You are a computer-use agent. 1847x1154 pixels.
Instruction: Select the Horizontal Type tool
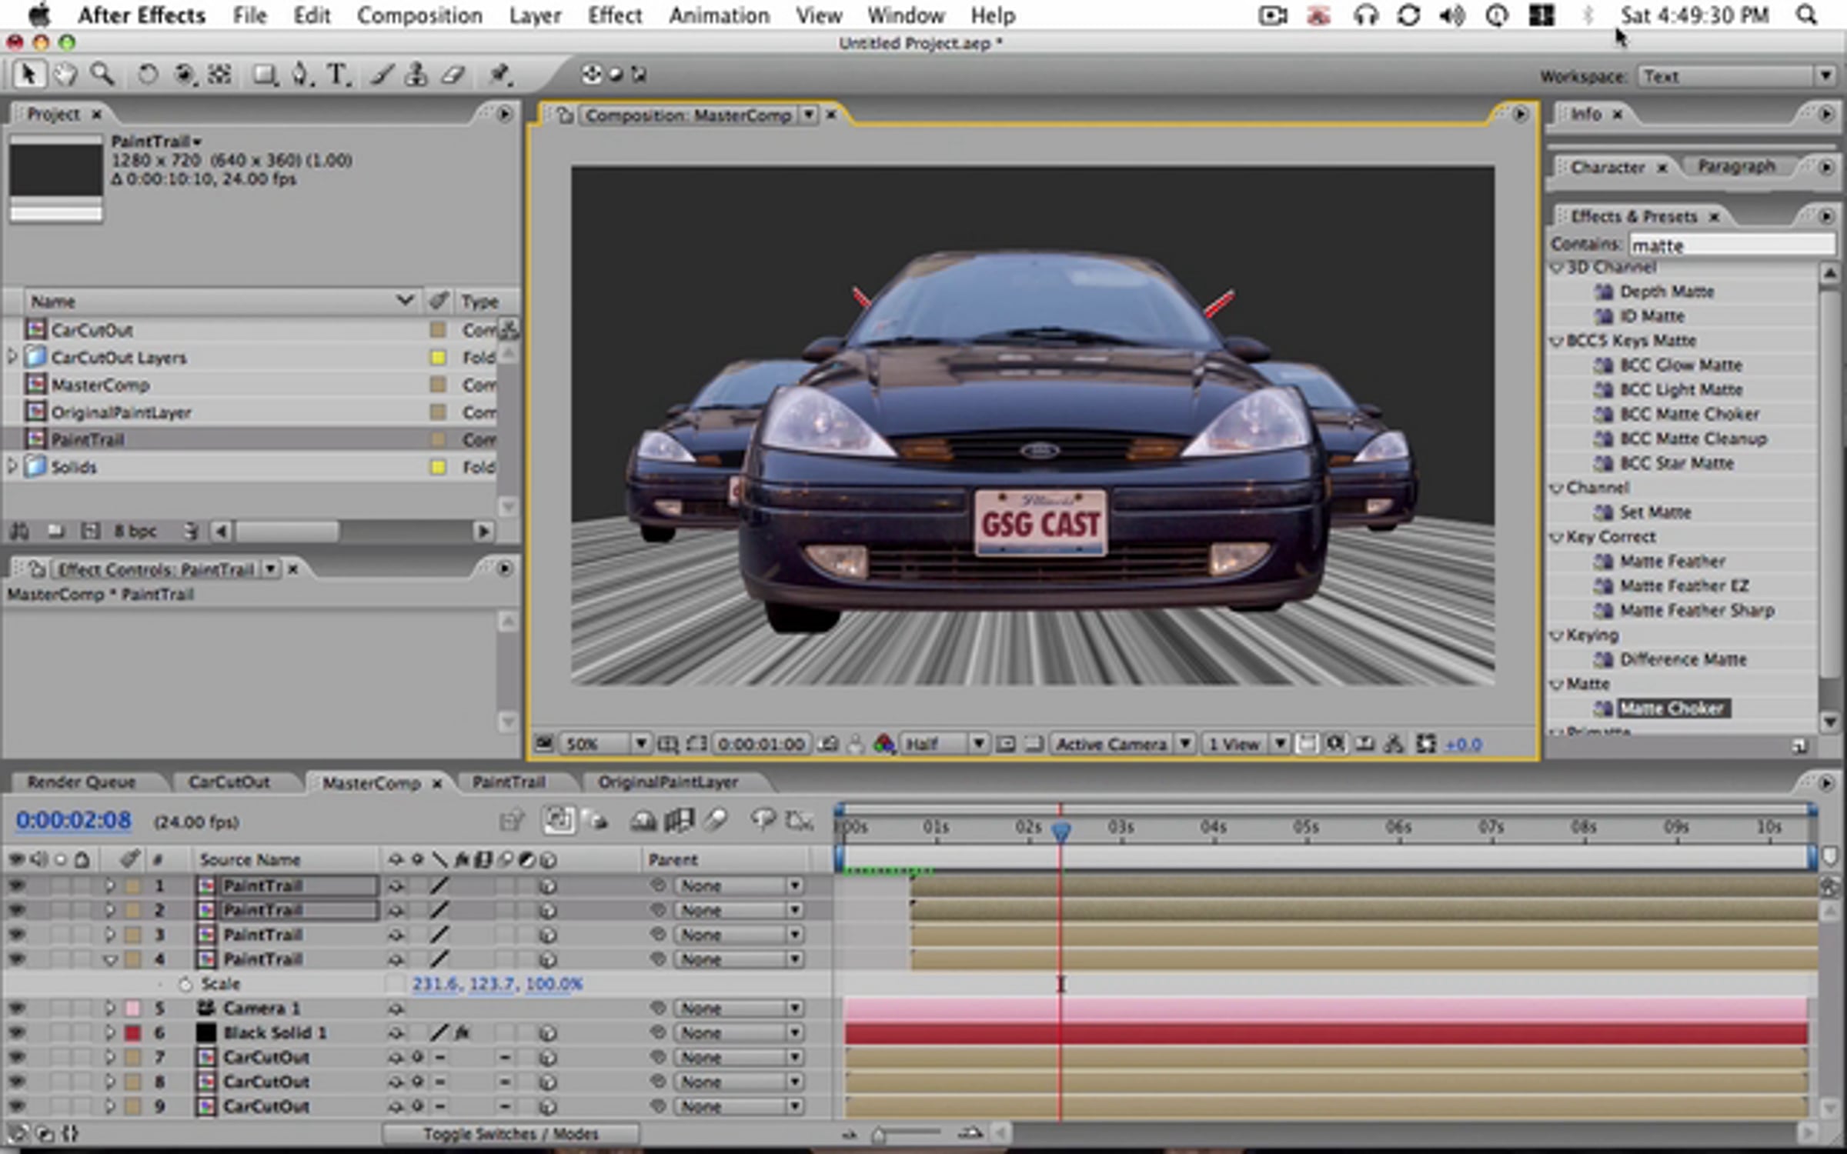[338, 75]
